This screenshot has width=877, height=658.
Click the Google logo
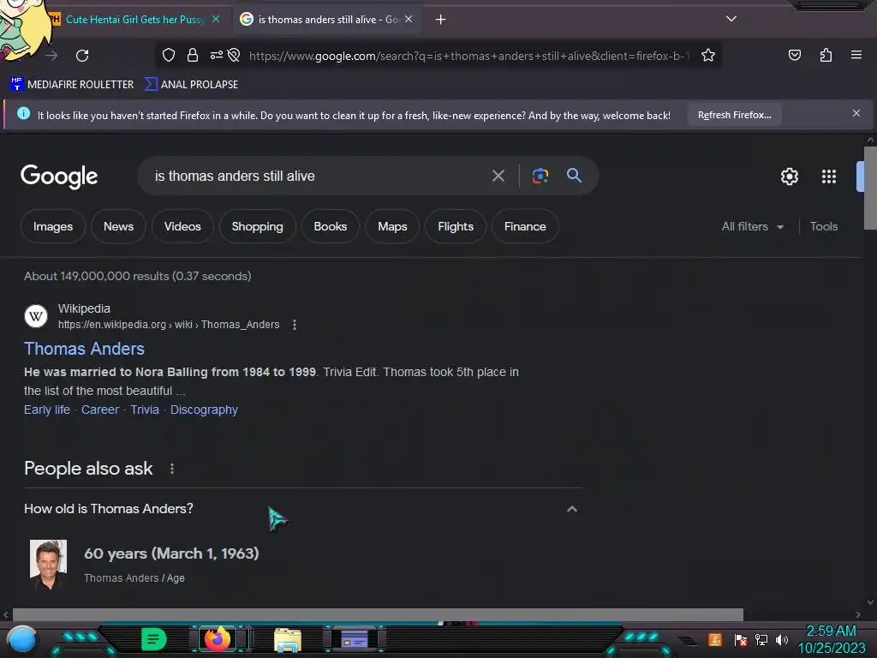(x=59, y=176)
